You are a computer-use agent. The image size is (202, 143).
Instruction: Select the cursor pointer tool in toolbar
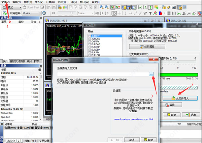point(114,13)
